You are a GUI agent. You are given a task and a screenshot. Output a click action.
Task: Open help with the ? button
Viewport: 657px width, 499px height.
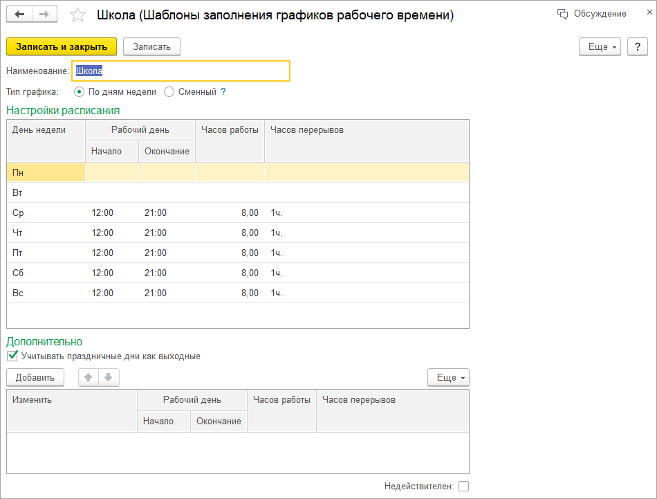(638, 46)
